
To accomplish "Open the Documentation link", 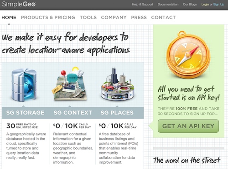I will [x=168, y=5].
